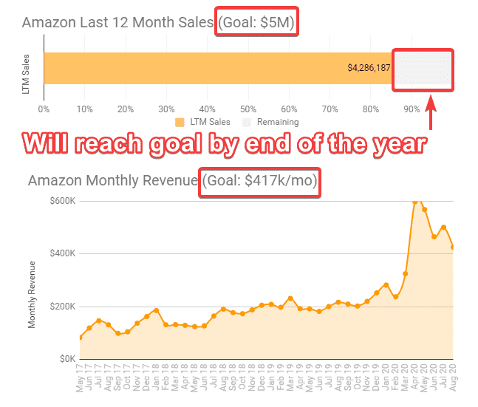Click the gray Remaining legend swatch
This screenshot has width=478, height=407.
(x=247, y=122)
